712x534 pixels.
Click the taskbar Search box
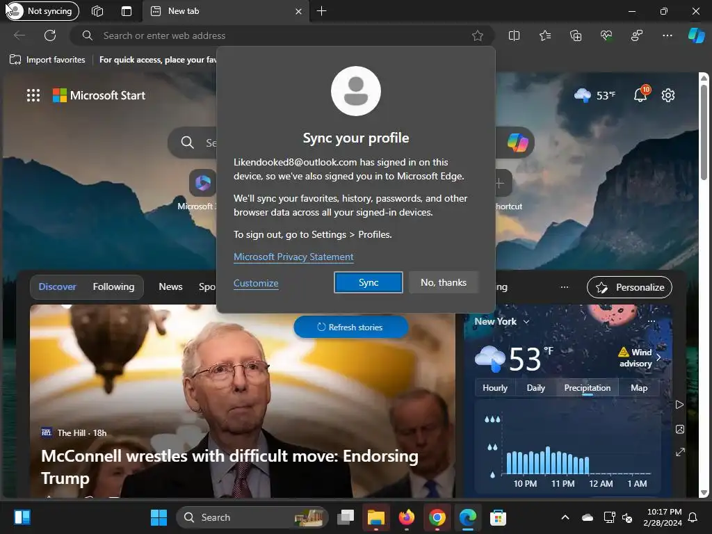pos(252,517)
